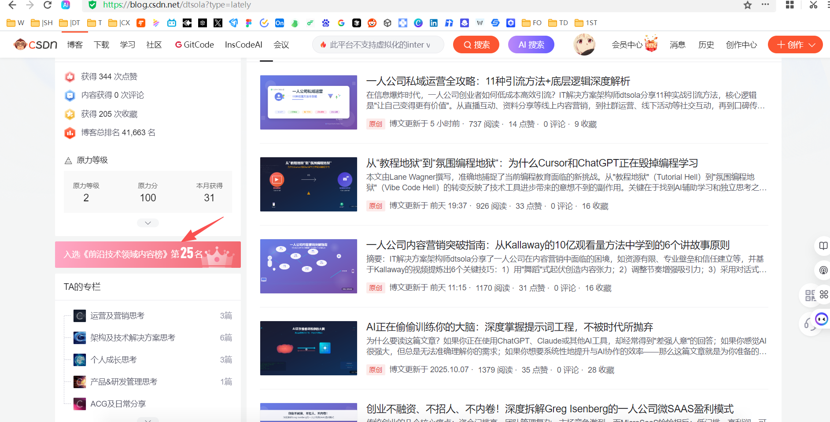
Task: Open the Figma bookmark icon
Action: point(249,23)
